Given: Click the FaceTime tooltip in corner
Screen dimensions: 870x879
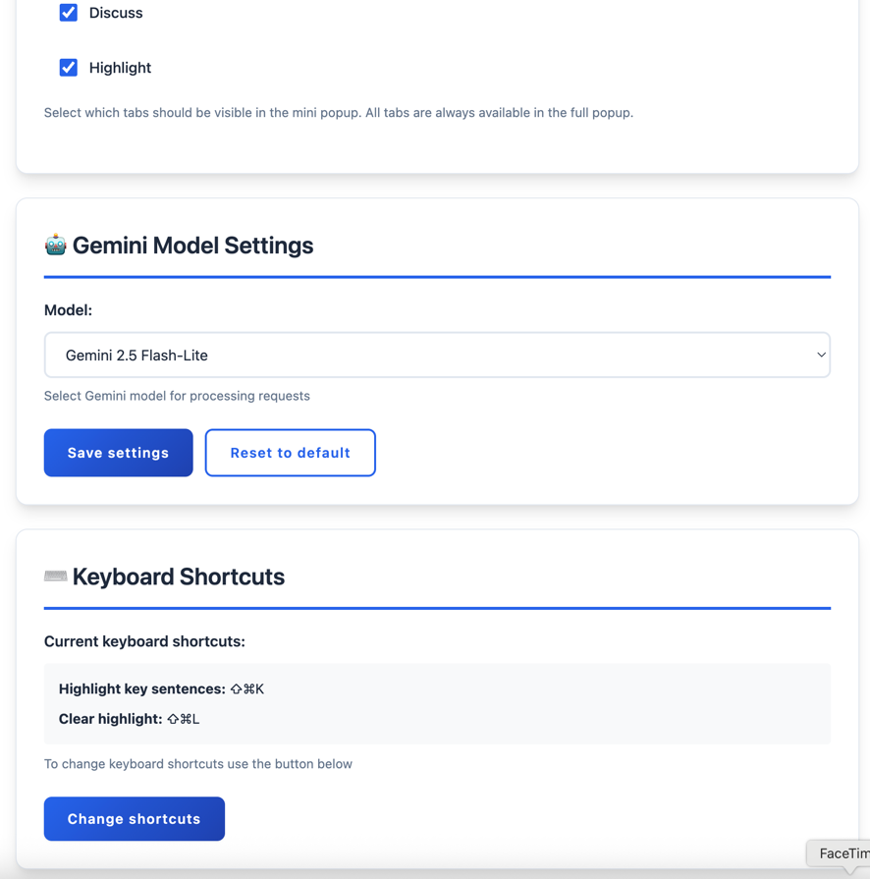Looking at the screenshot, I should pos(839,853).
